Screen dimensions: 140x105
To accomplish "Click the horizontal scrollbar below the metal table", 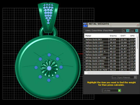I will (108, 73).
